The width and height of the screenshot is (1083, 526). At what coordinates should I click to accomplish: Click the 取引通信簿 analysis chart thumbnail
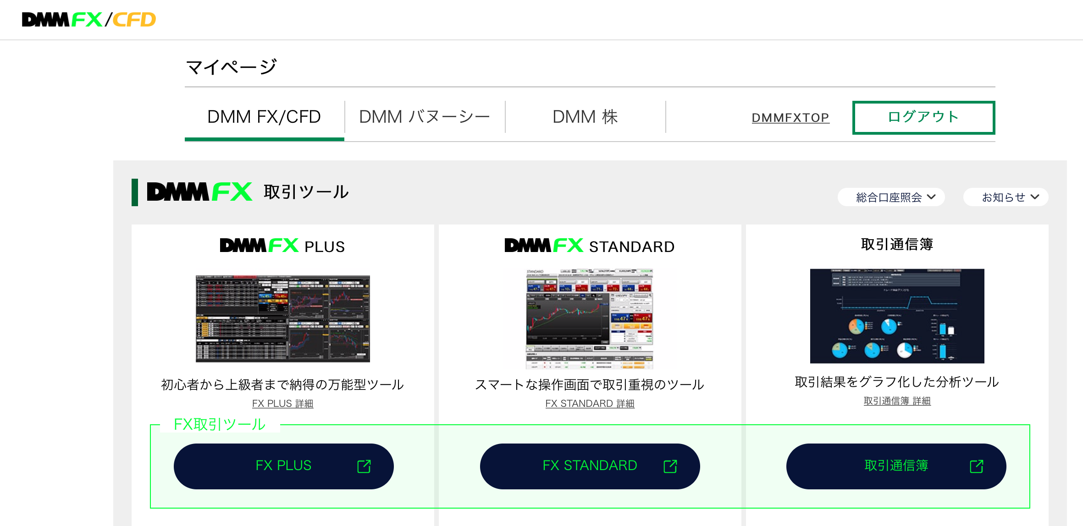pyautogui.click(x=897, y=316)
